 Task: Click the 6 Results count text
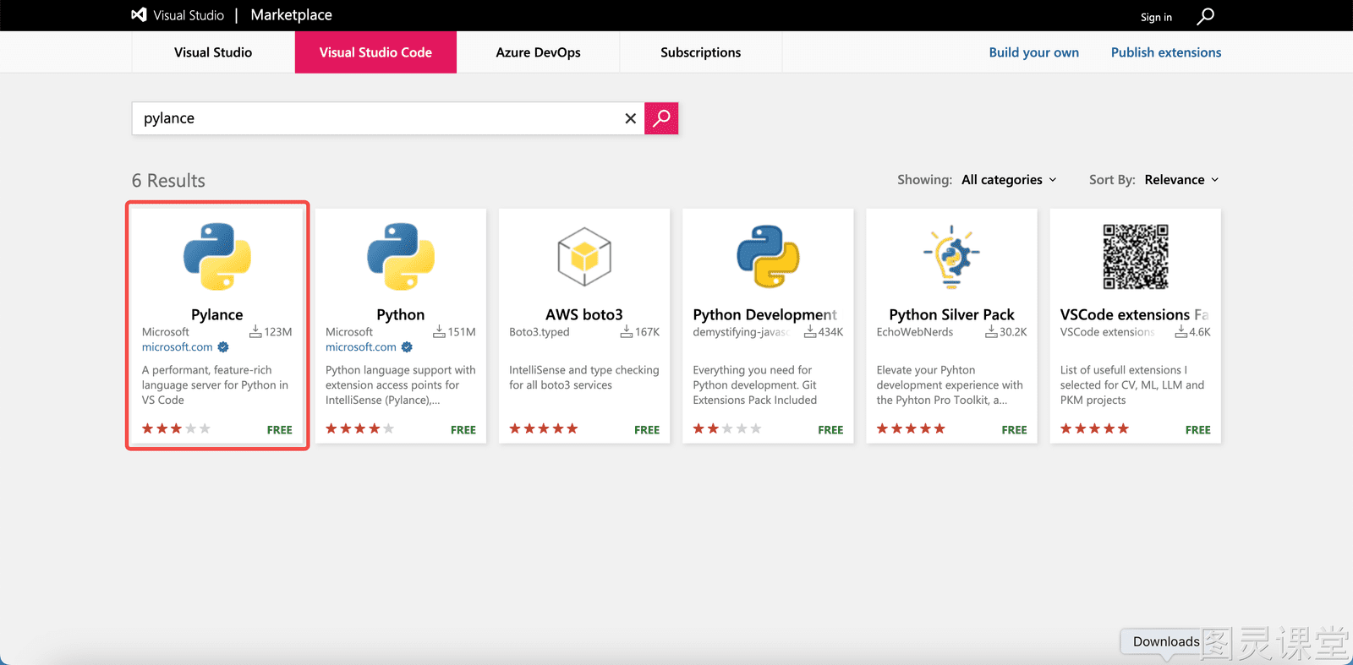click(x=168, y=181)
